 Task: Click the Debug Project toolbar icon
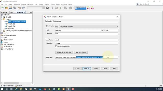tap(65, 8)
